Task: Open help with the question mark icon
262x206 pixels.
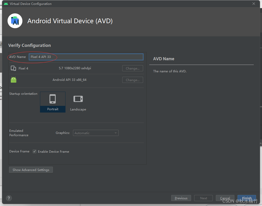Action: [9, 198]
